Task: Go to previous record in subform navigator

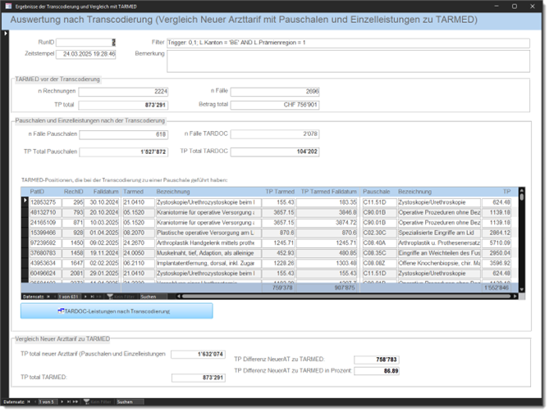Action: [x=55, y=297]
